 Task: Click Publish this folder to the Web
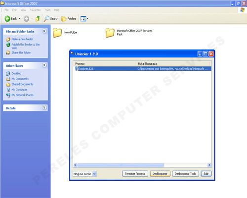(26, 46)
